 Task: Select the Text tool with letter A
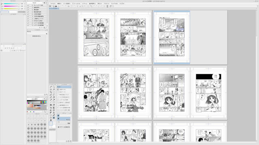54,113
